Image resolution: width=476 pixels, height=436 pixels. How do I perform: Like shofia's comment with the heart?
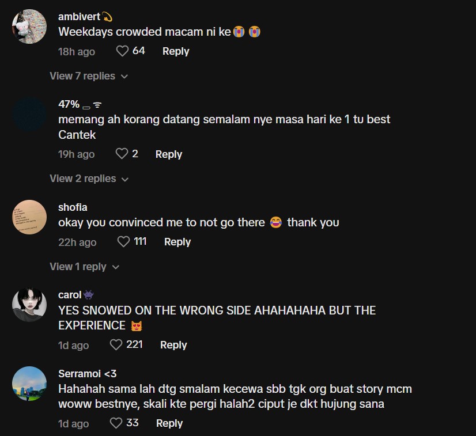point(123,242)
